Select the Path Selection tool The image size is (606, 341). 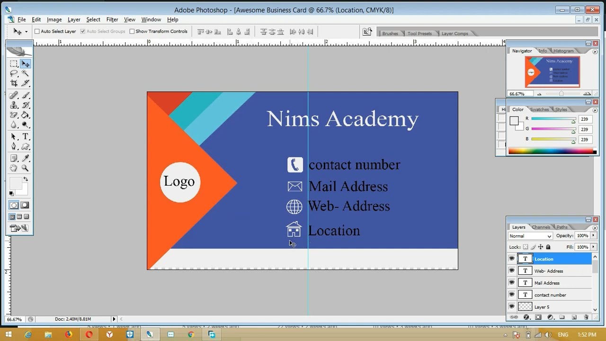(14, 137)
